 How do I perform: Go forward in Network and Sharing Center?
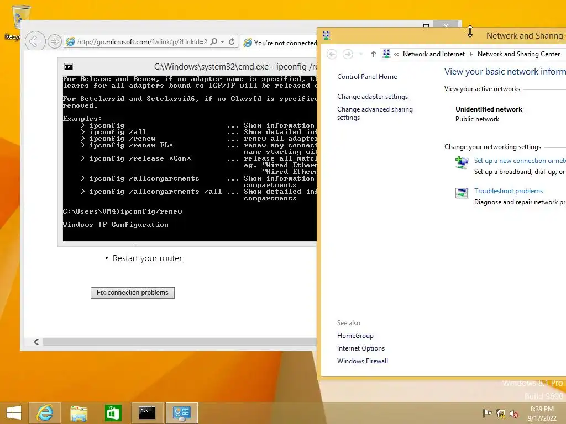pos(348,54)
